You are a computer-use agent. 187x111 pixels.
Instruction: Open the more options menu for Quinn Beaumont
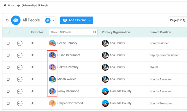(x=20, y=55)
